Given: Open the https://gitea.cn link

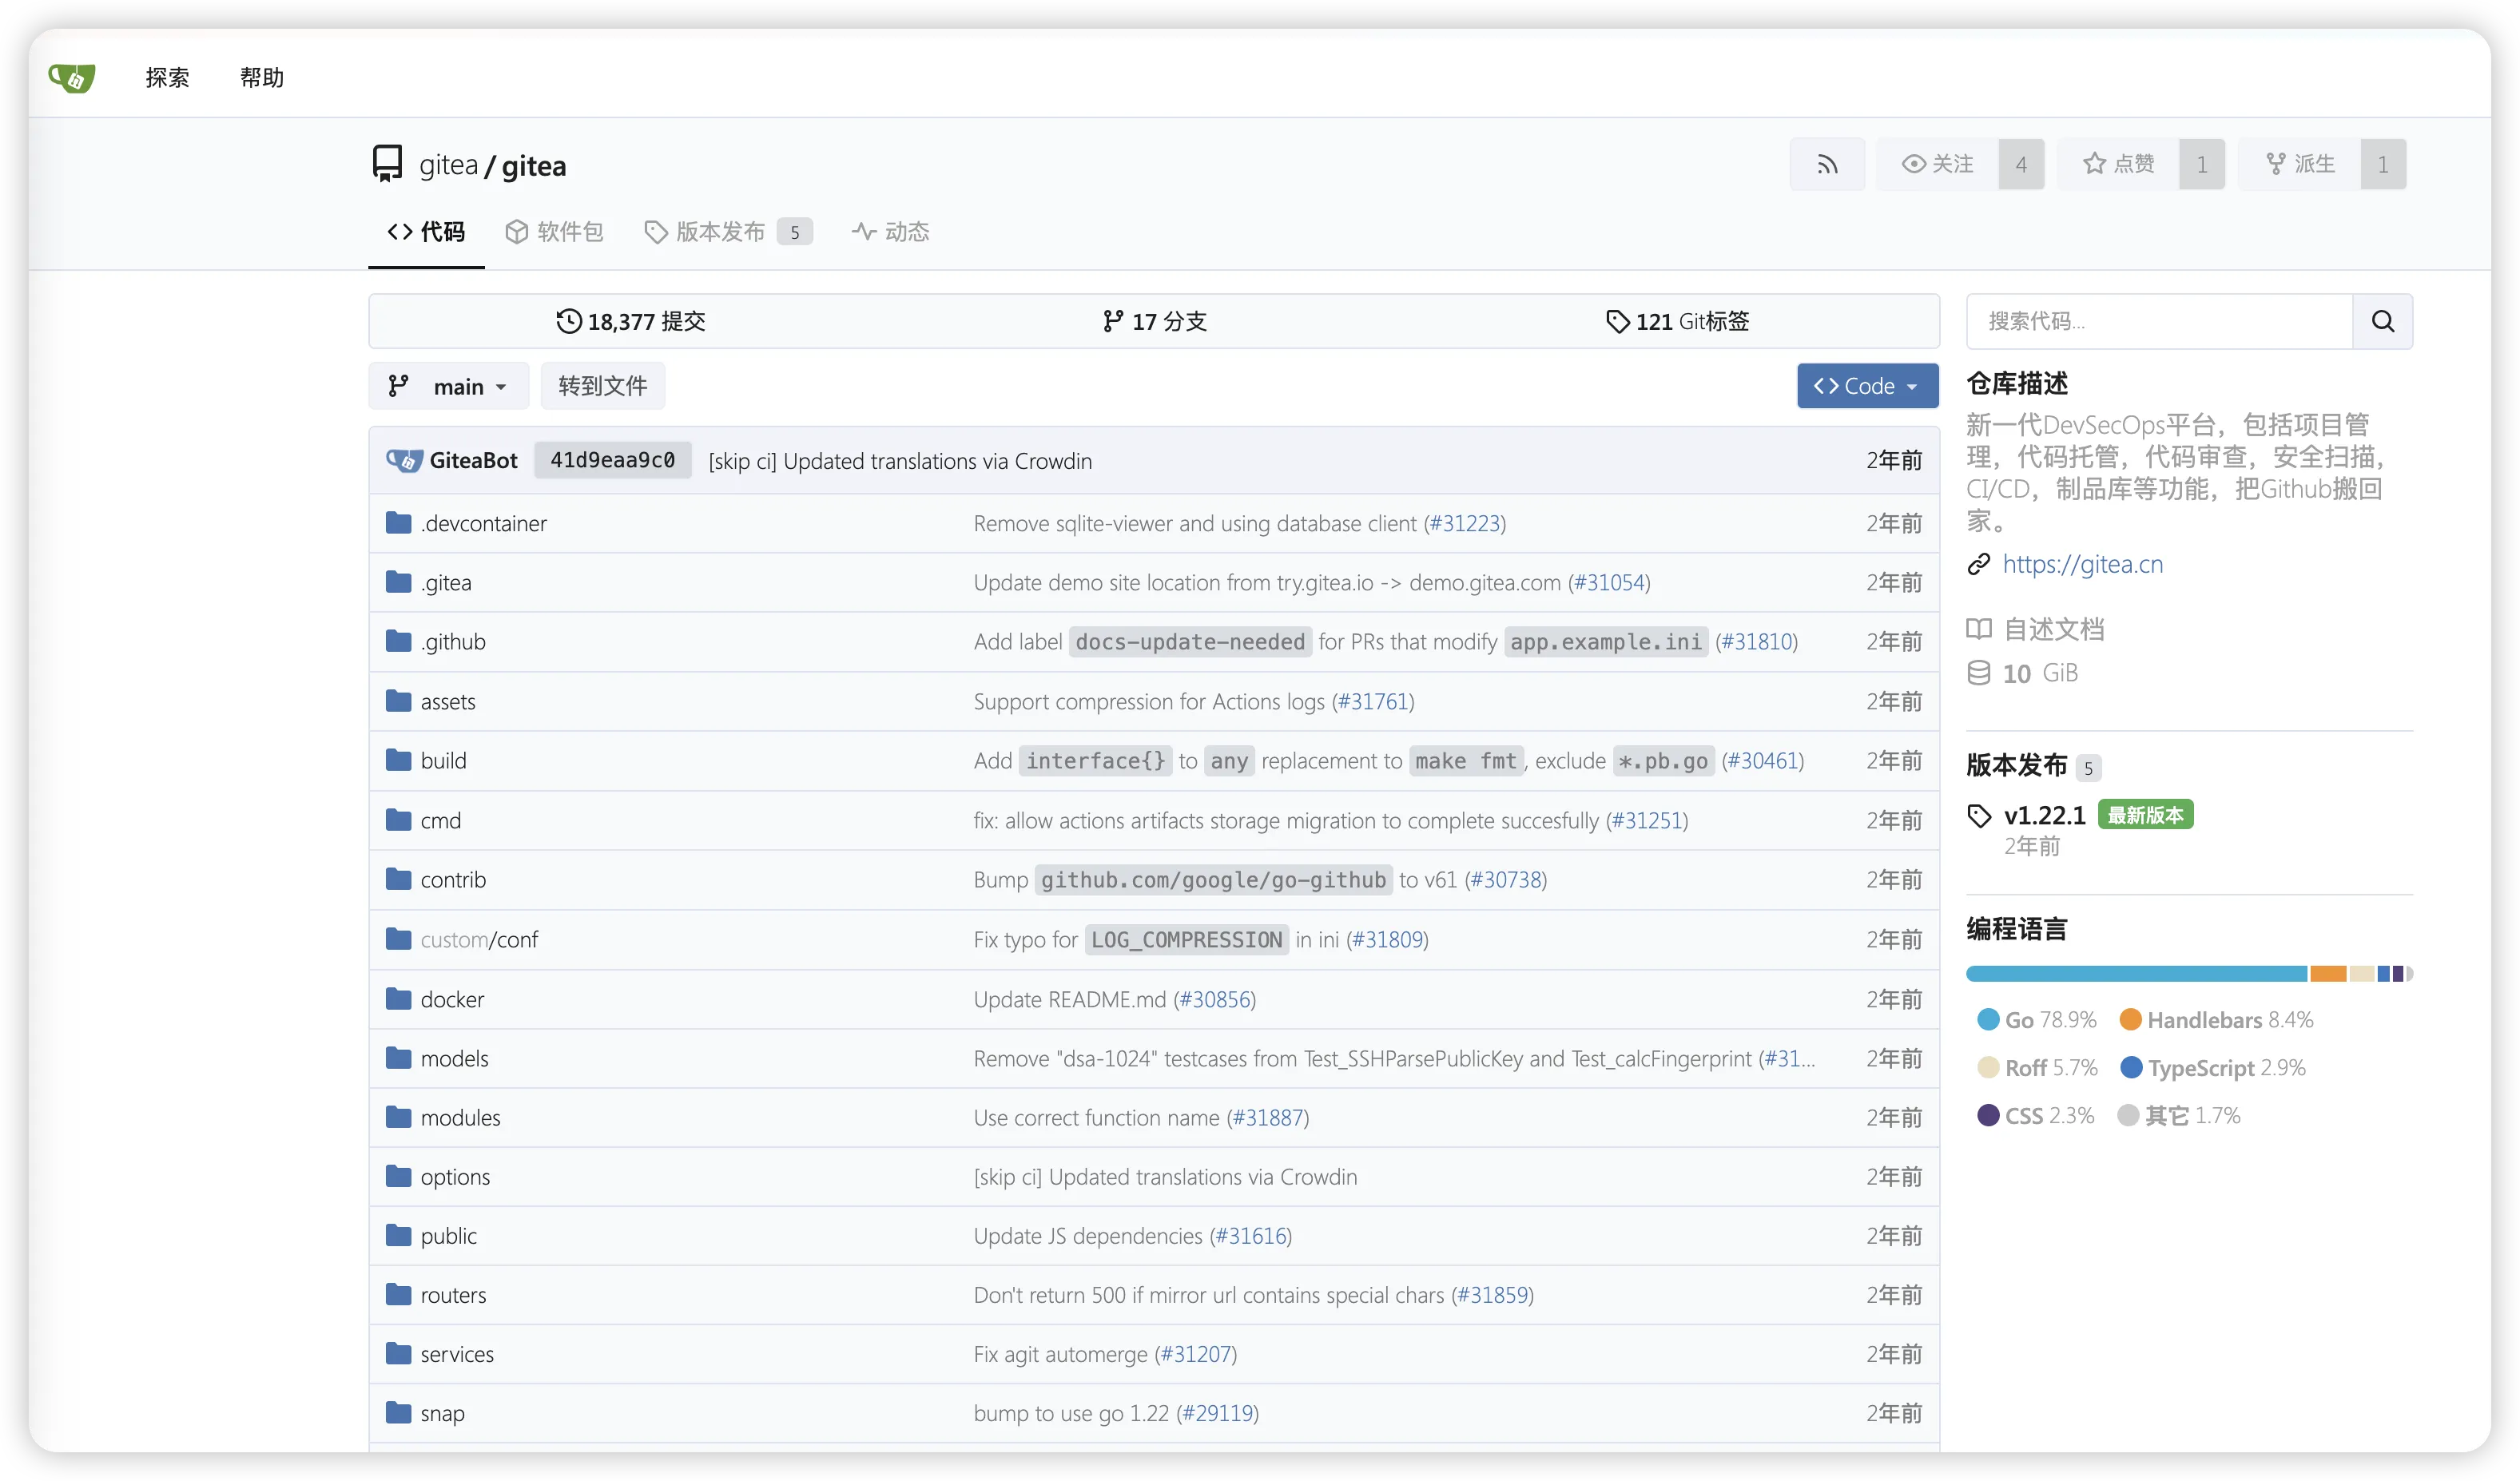Looking at the screenshot, I should click(x=2082, y=564).
